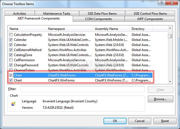
Task: Check the ChannelToken checkbox
Action: 11,70
